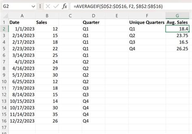Select row 1 header

(x=4, y=22)
